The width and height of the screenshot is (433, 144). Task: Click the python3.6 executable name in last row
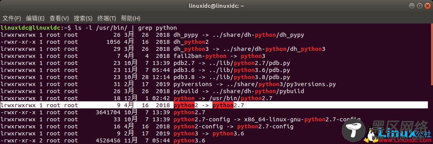pyautogui.click(x=190, y=140)
